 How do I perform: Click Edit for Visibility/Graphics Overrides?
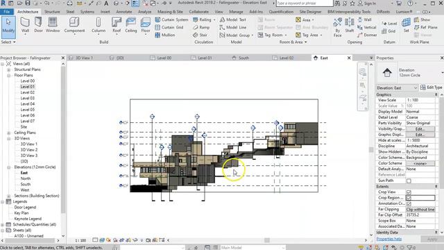pos(420,129)
